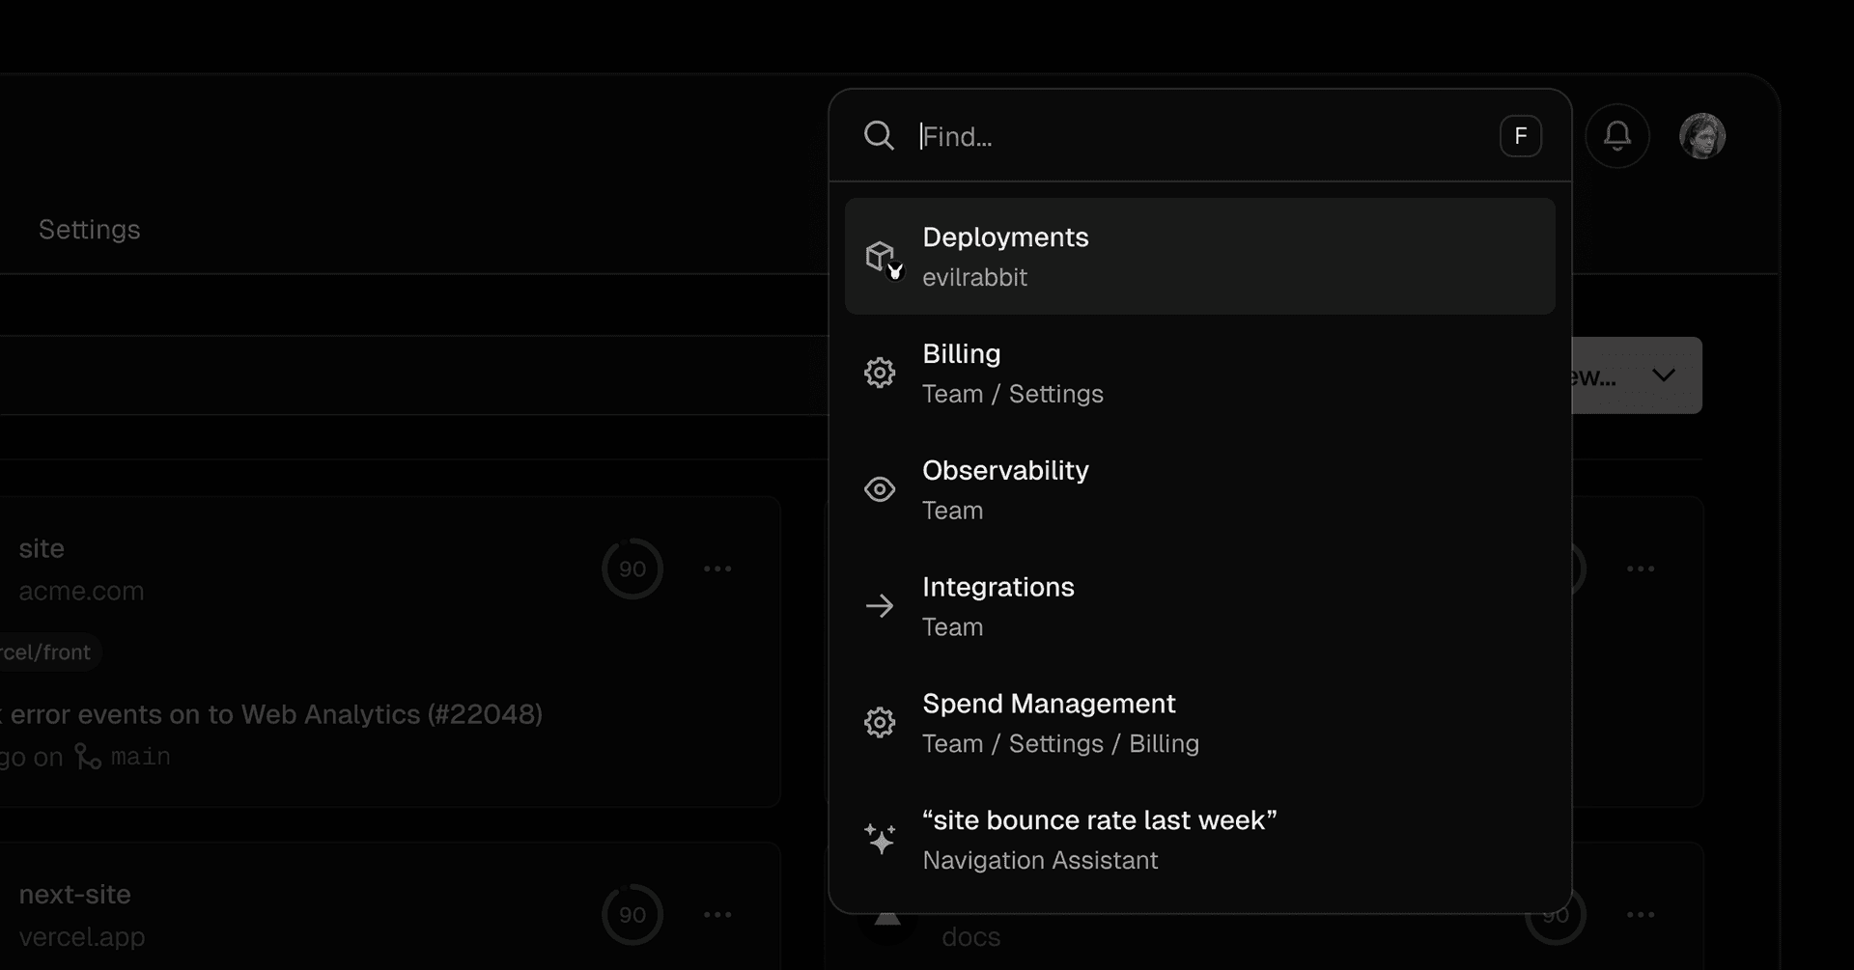This screenshot has width=1854, height=970.
Task: Open next-site project three-dot menu
Action: pos(717,915)
